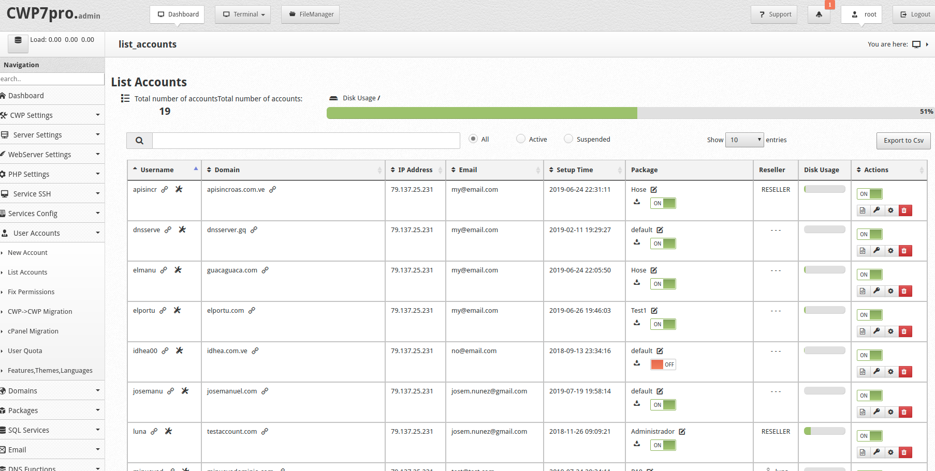The height and width of the screenshot is (471, 935).
Task: Open the link icon beside guacaguaca.com domain
Action: pyautogui.click(x=266, y=270)
